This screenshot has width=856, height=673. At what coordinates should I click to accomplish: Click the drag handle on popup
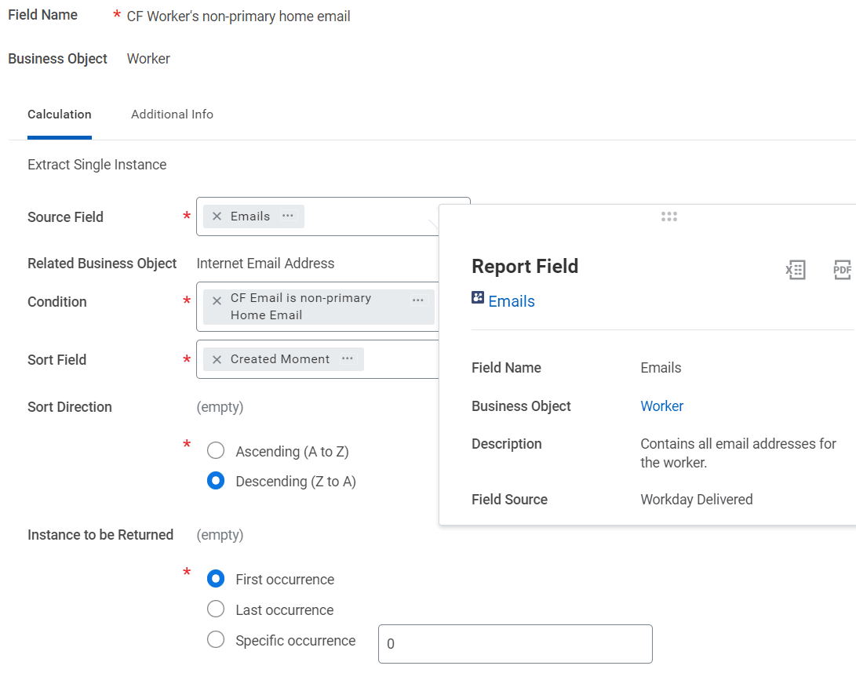(x=668, y=216)
